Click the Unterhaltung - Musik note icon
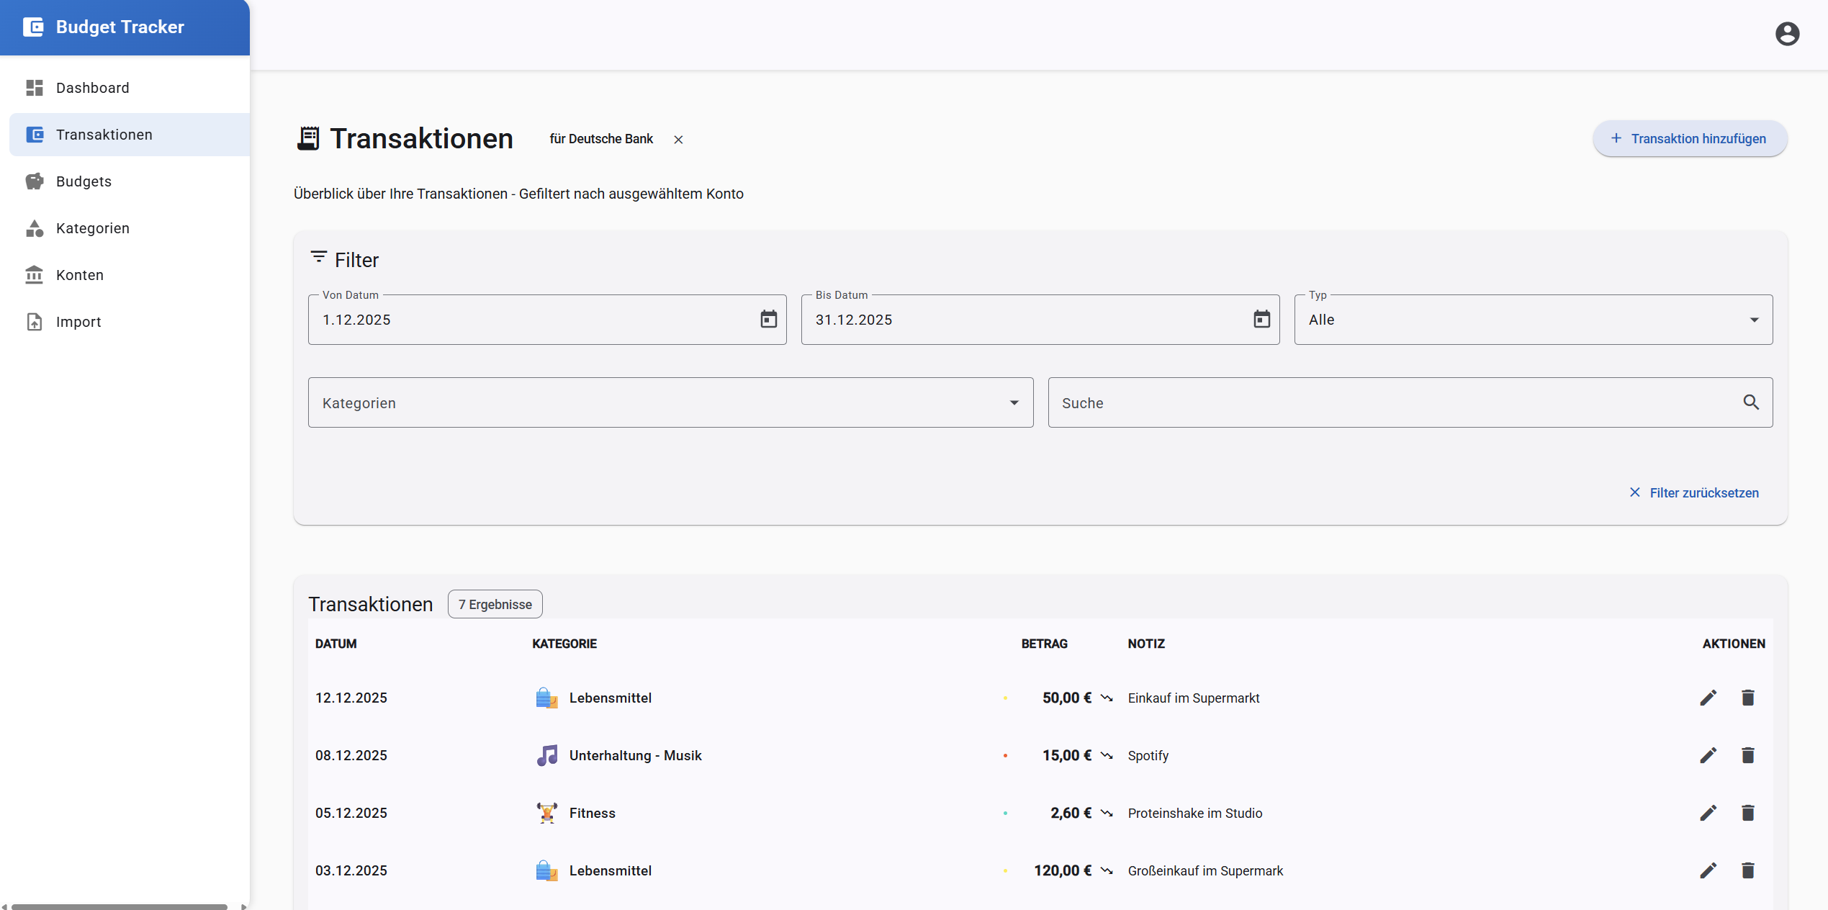Screen dimensions: 1828x910 547,755
